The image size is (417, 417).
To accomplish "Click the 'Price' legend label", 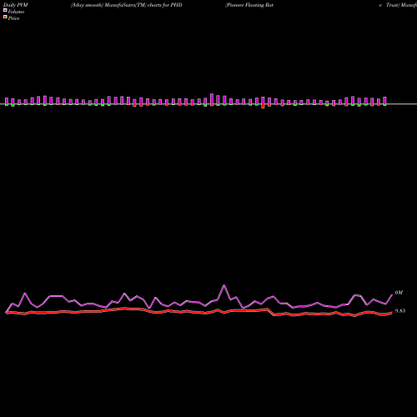I will [13, 18].
